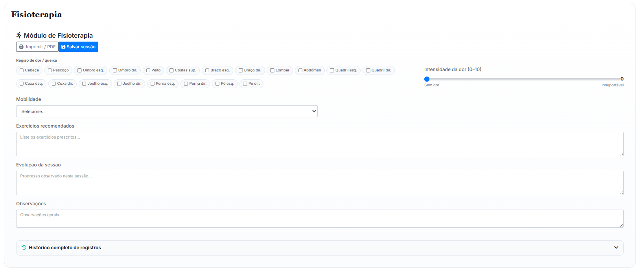639x272 pixels.
Task: Click the Imprimir / PDF button
Action: point(37,47)
